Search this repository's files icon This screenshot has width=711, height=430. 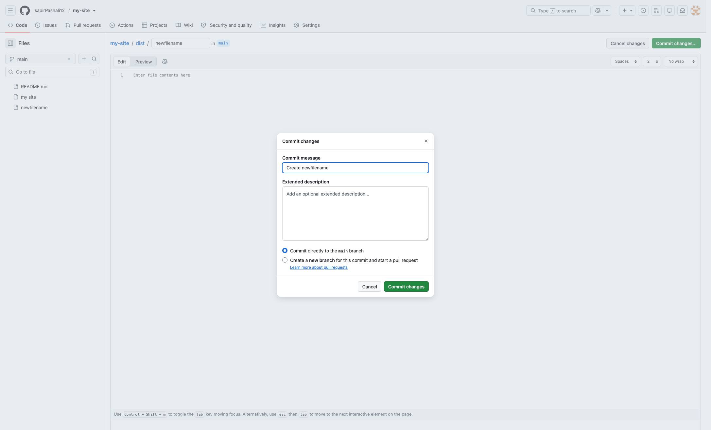pos(94,59)
